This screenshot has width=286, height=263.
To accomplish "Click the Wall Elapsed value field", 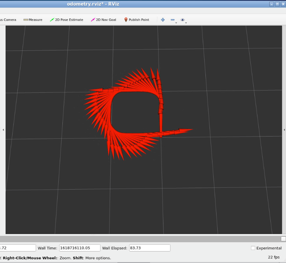I will click(x=149, y=248).
